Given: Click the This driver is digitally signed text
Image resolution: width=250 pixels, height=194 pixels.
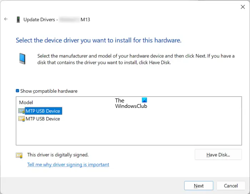Looking at the screenshot, I should [58, 155].
